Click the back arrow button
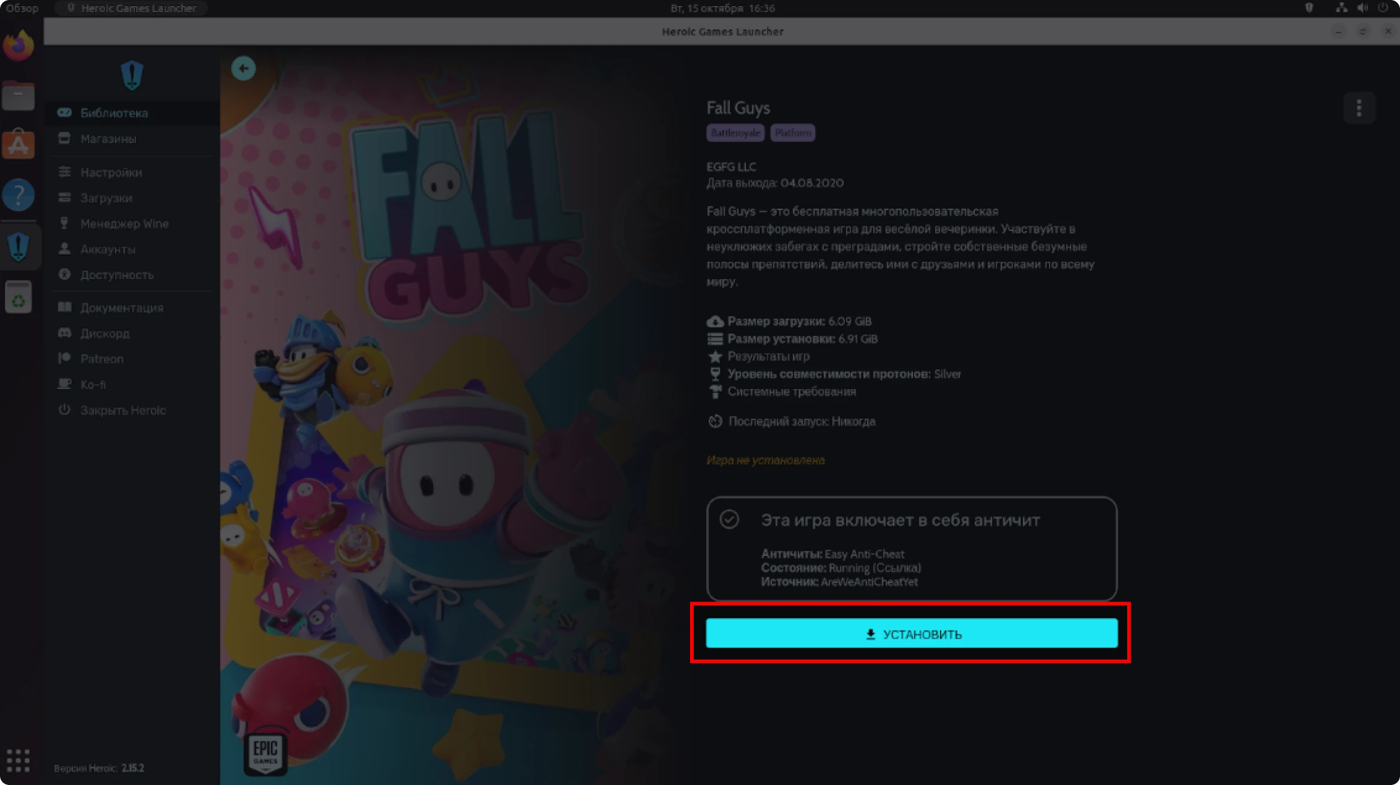Screen dimensions: 1400x785 pos(243,69)
